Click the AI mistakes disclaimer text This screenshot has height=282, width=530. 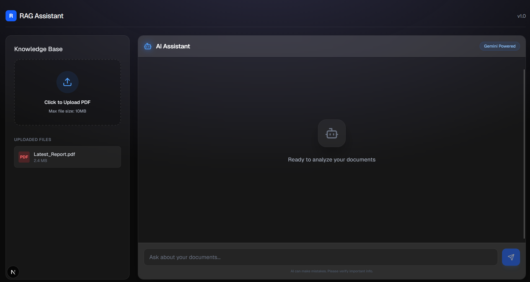(x=332, y=271)
